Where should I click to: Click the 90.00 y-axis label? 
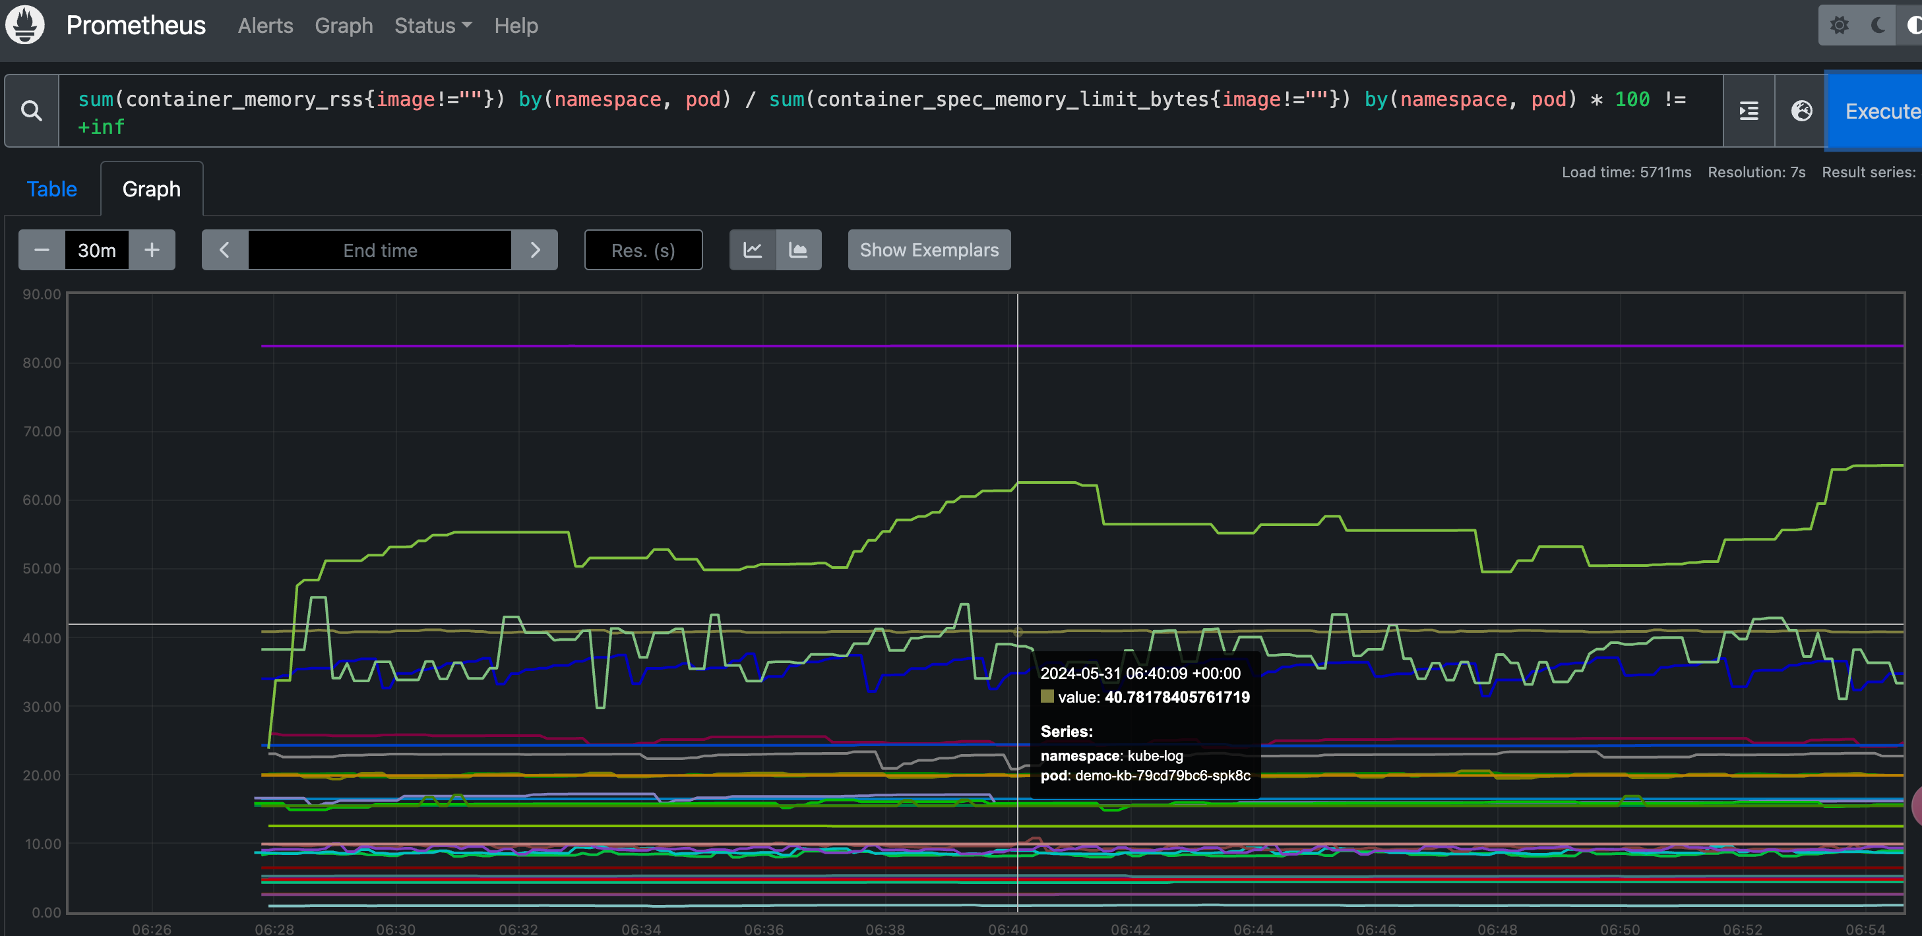pos(42,295)
